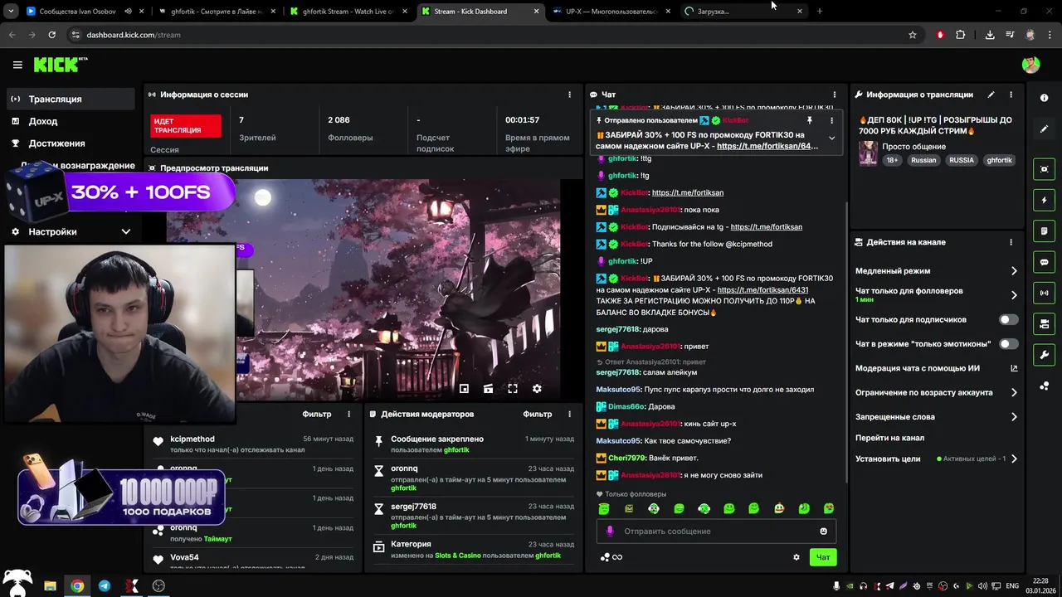Open the activity feed Фильтр dropdown
Image resolution: width=1062 pixels, height=597 pixels.
[x=317, y=414]
